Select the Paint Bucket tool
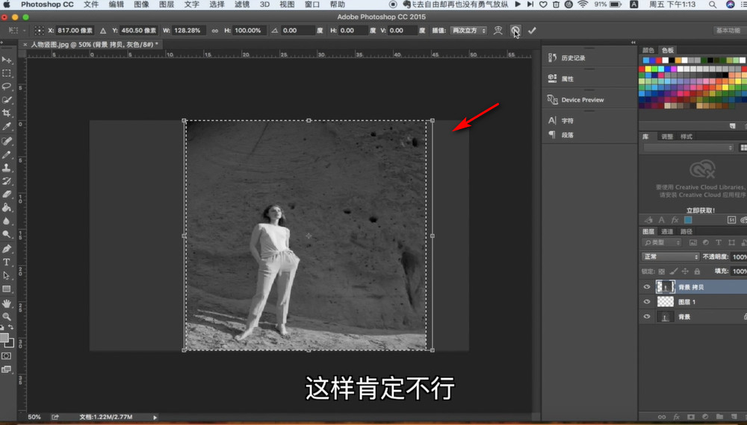 pos(7,208)
